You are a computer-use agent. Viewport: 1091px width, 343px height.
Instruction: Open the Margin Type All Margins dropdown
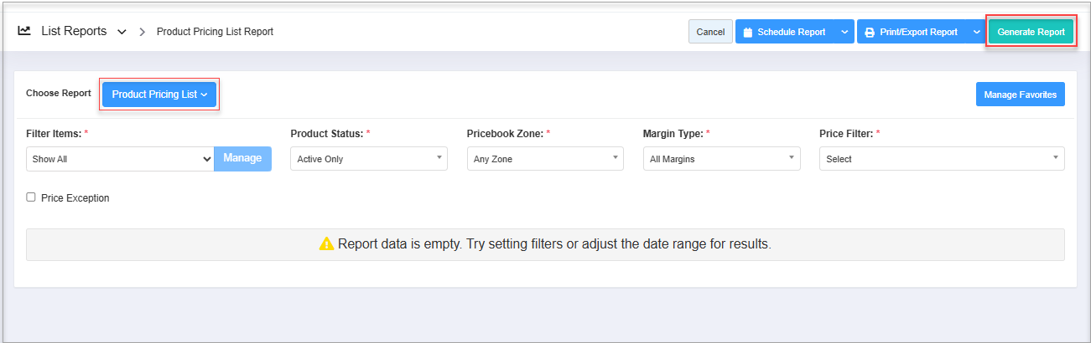721,158
